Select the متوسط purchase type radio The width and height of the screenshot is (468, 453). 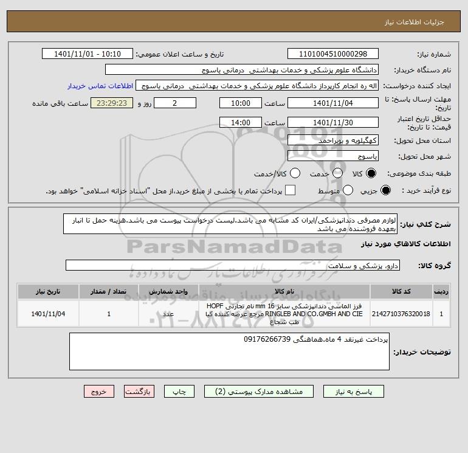point(348,190)
